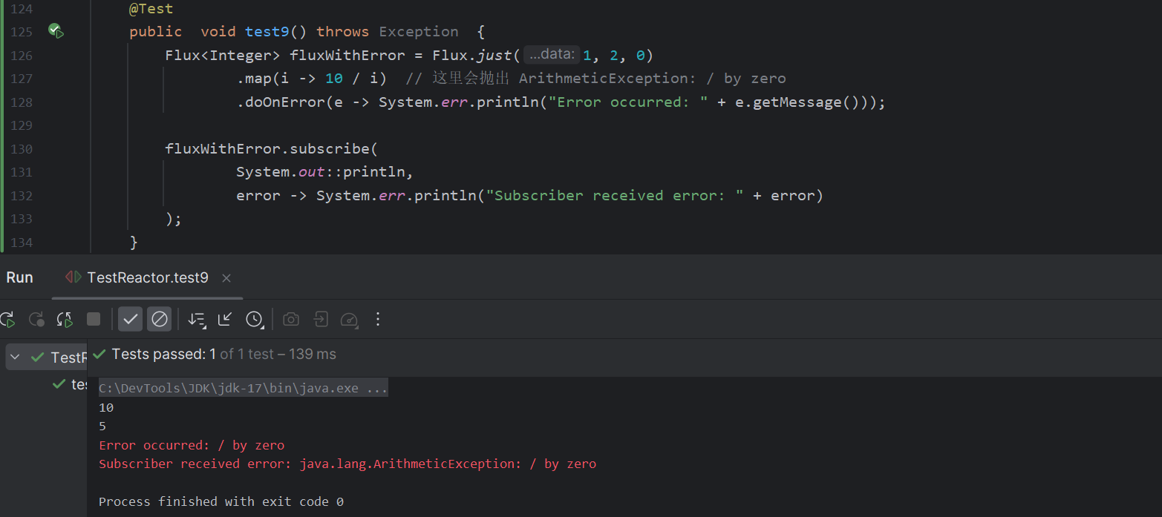Click the Run tool window label
Image resolution: width=1162 pixels, height=517 pixels.
20,277
